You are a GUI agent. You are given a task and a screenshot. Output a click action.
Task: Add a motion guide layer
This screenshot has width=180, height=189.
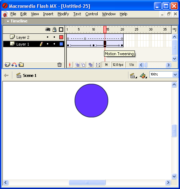point(14,65)
